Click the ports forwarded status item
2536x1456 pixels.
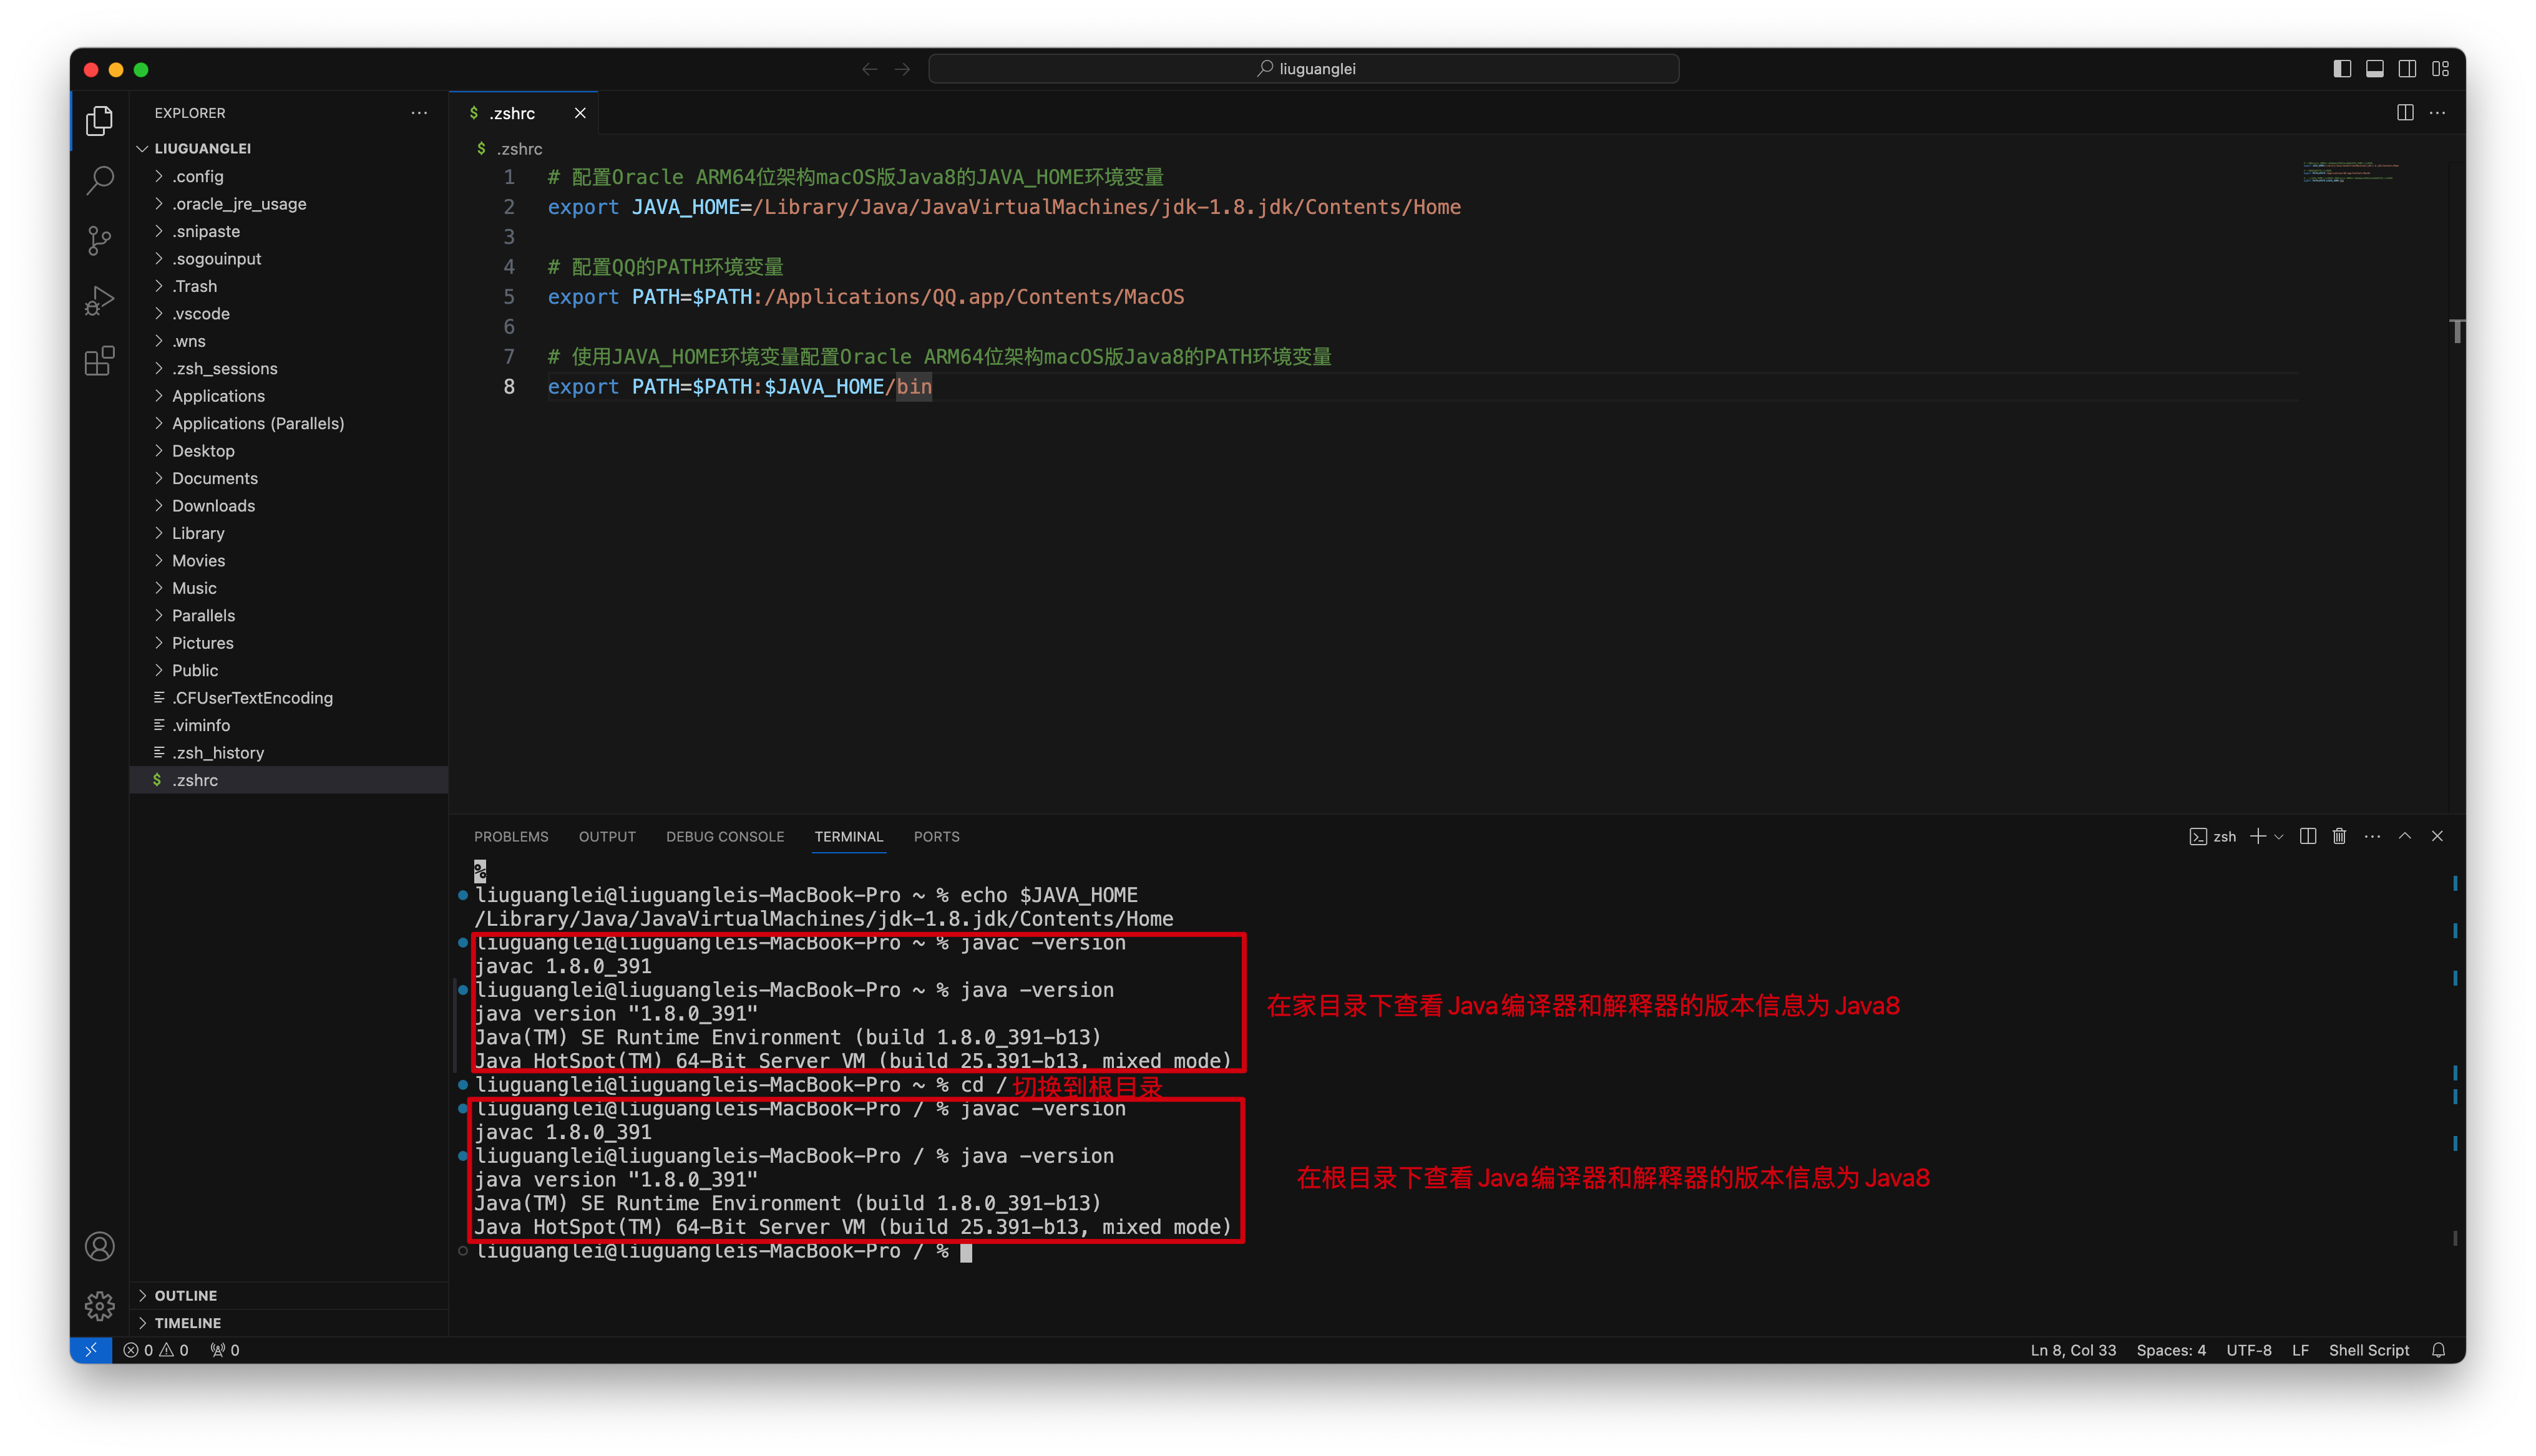click(225, 1350)
